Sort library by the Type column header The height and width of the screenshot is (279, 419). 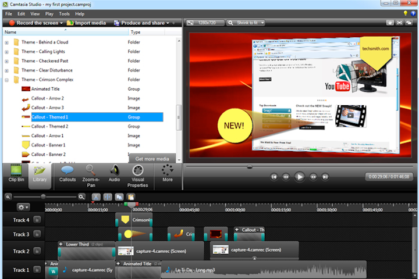(x=147, y=32)
